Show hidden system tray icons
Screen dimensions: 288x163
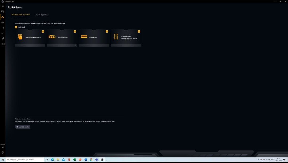(x=258, y=160)
